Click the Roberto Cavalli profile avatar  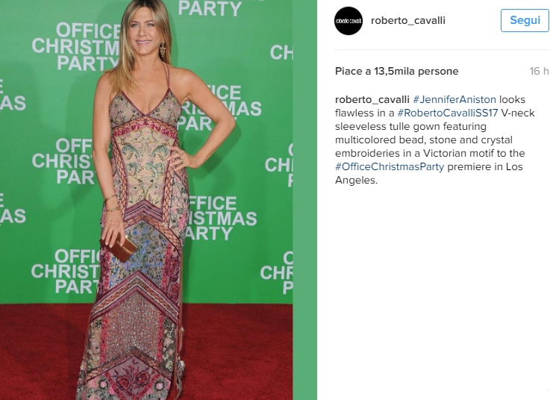[349, 21]
